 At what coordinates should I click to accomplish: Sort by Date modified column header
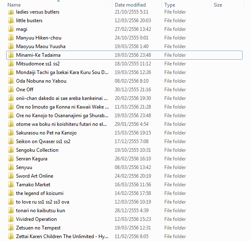tap(130, 5)
